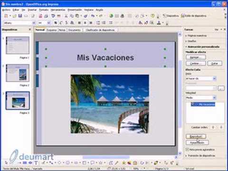
Task: Open the Ventana menu
Action: coord(89,10)
